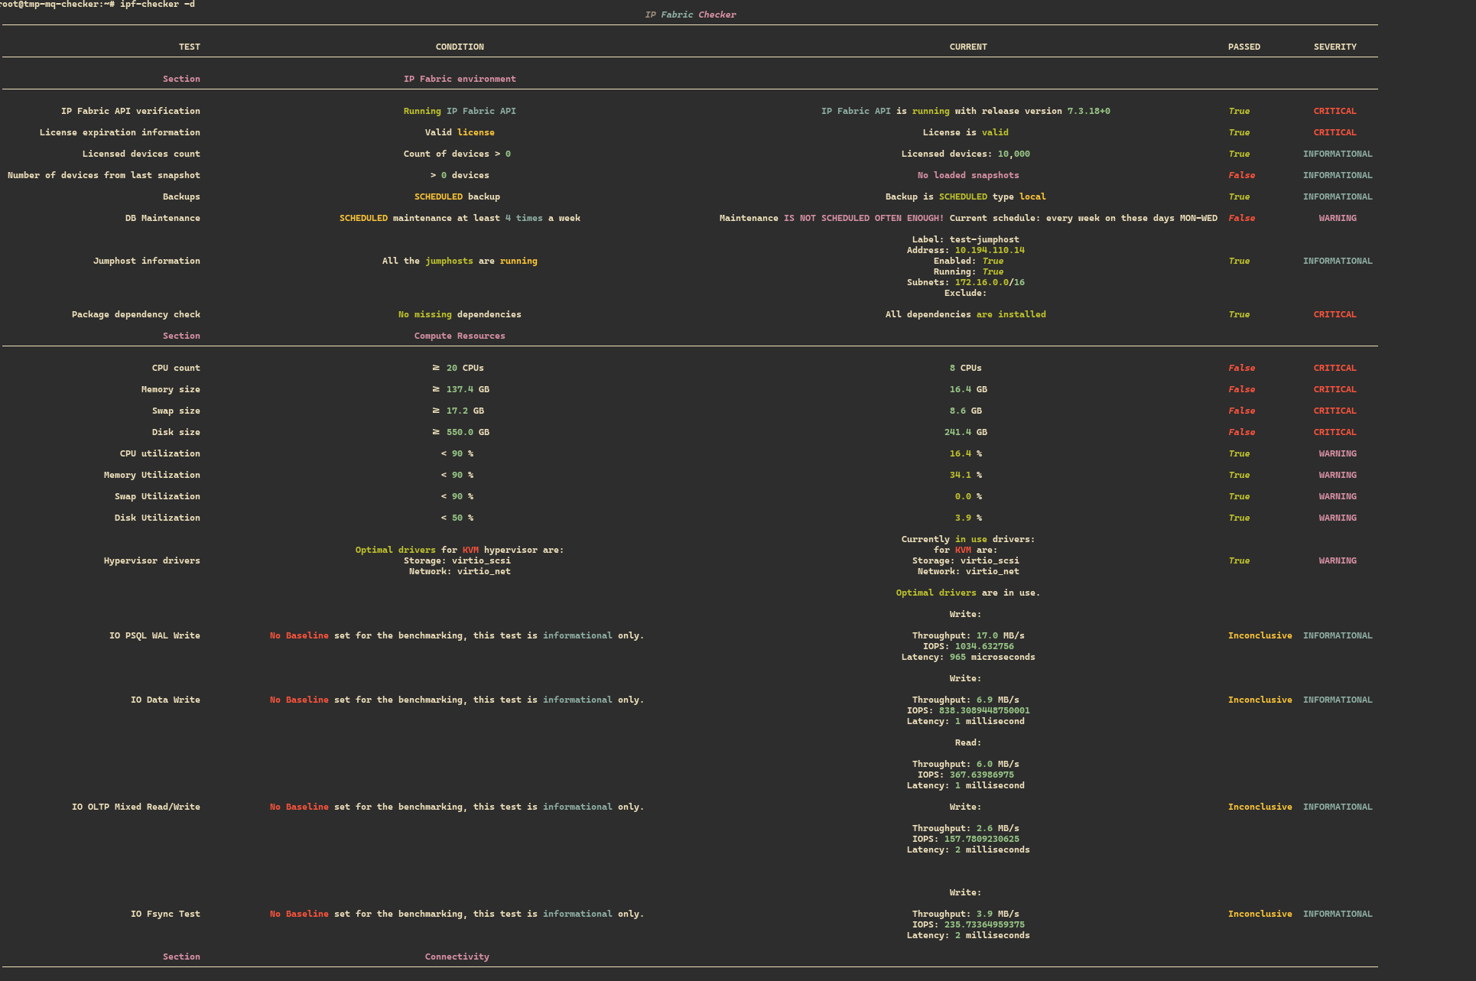Select the 'Compute Resources' section label
Image resolution: width=1476 pixels, height=981 pixels.
(x=460, y=336)
